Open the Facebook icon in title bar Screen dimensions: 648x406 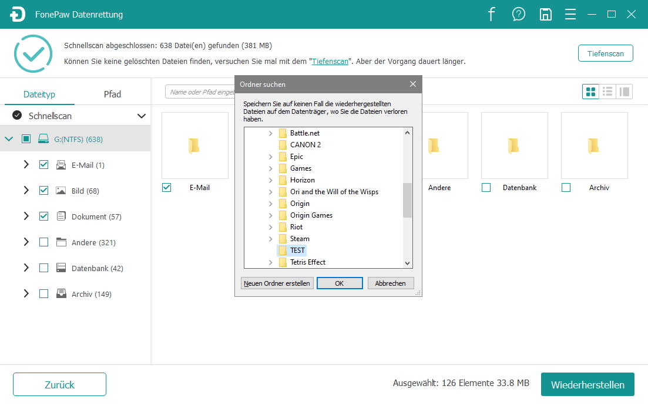point(491,14)
